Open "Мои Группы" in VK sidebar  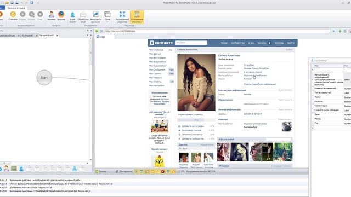point(155,74)
